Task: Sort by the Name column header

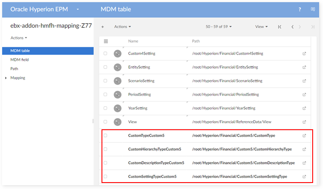Action: coord(133,41)
